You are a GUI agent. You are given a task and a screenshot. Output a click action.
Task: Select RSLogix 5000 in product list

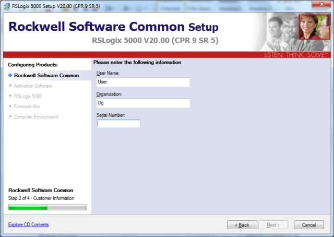(28, 96)
